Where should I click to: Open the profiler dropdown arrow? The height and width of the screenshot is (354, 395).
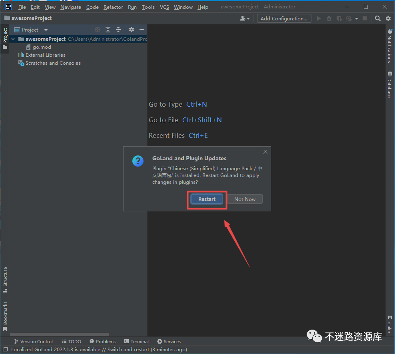(x=357, y=19)
